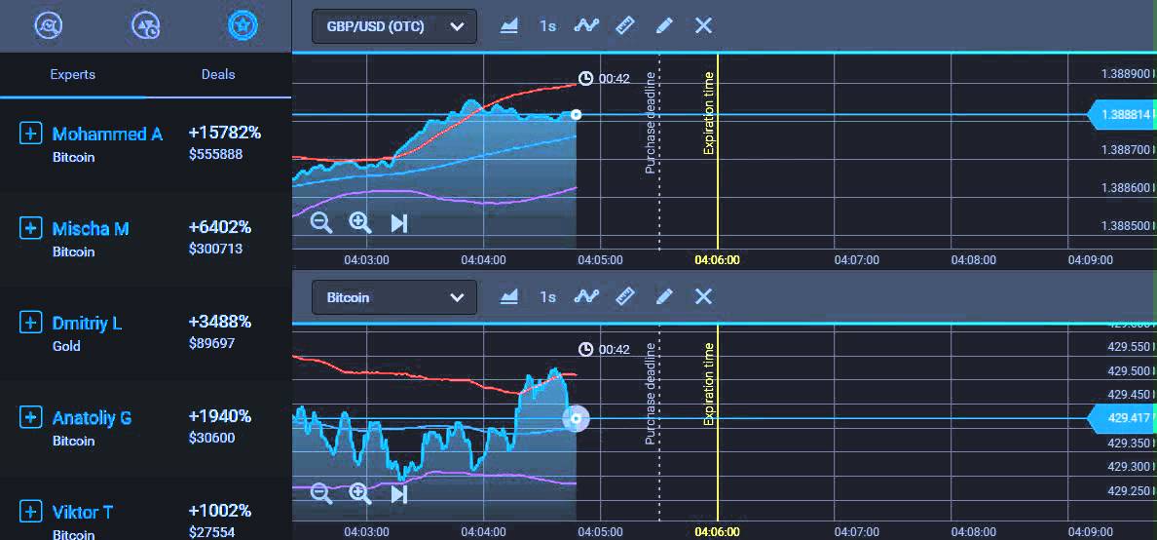
Task: Expand plus button for Mischa M
Action: pos(29,228)
